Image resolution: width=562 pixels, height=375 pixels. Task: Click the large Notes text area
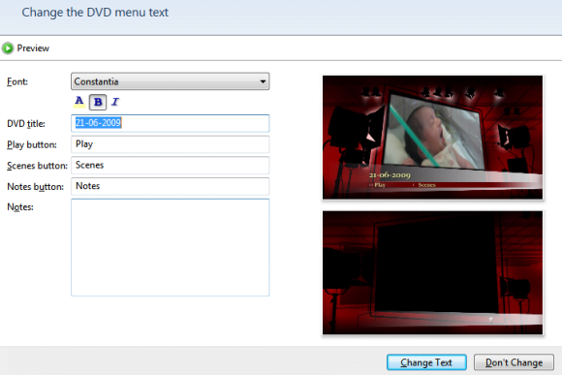tap(171, 247)
